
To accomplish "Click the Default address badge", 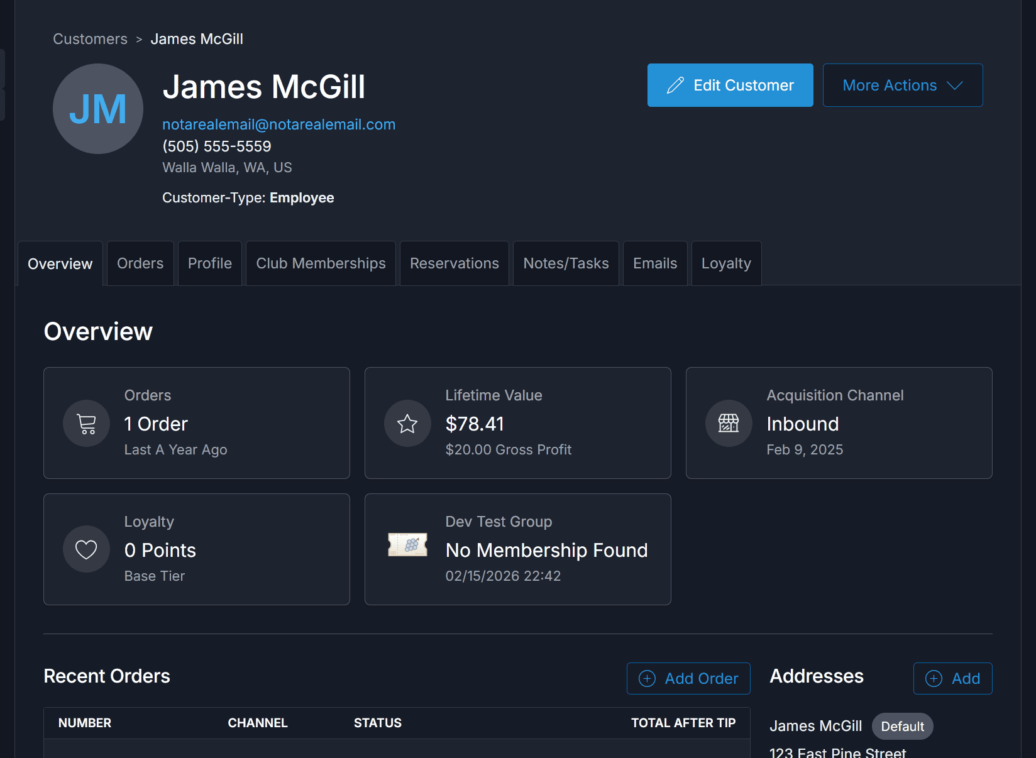I will pyautogui.click(x=902, y=727).
